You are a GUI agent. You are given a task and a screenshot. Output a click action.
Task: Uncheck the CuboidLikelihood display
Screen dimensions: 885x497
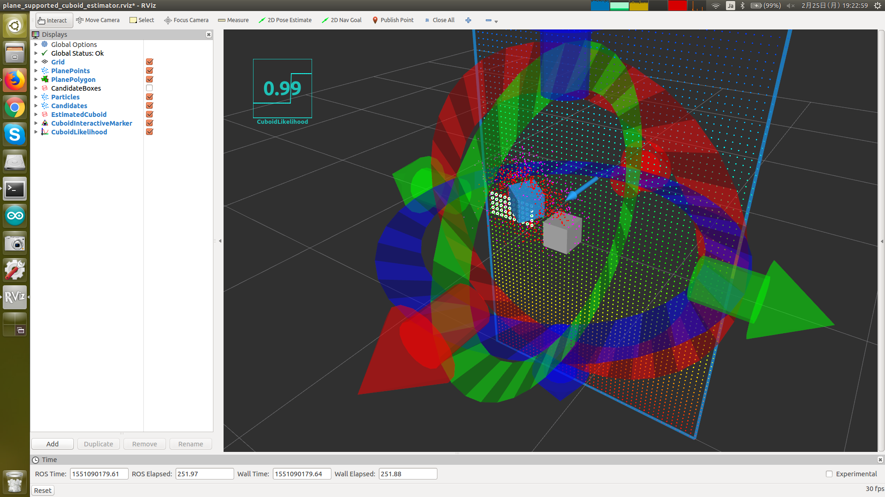[x=149, y=132]
